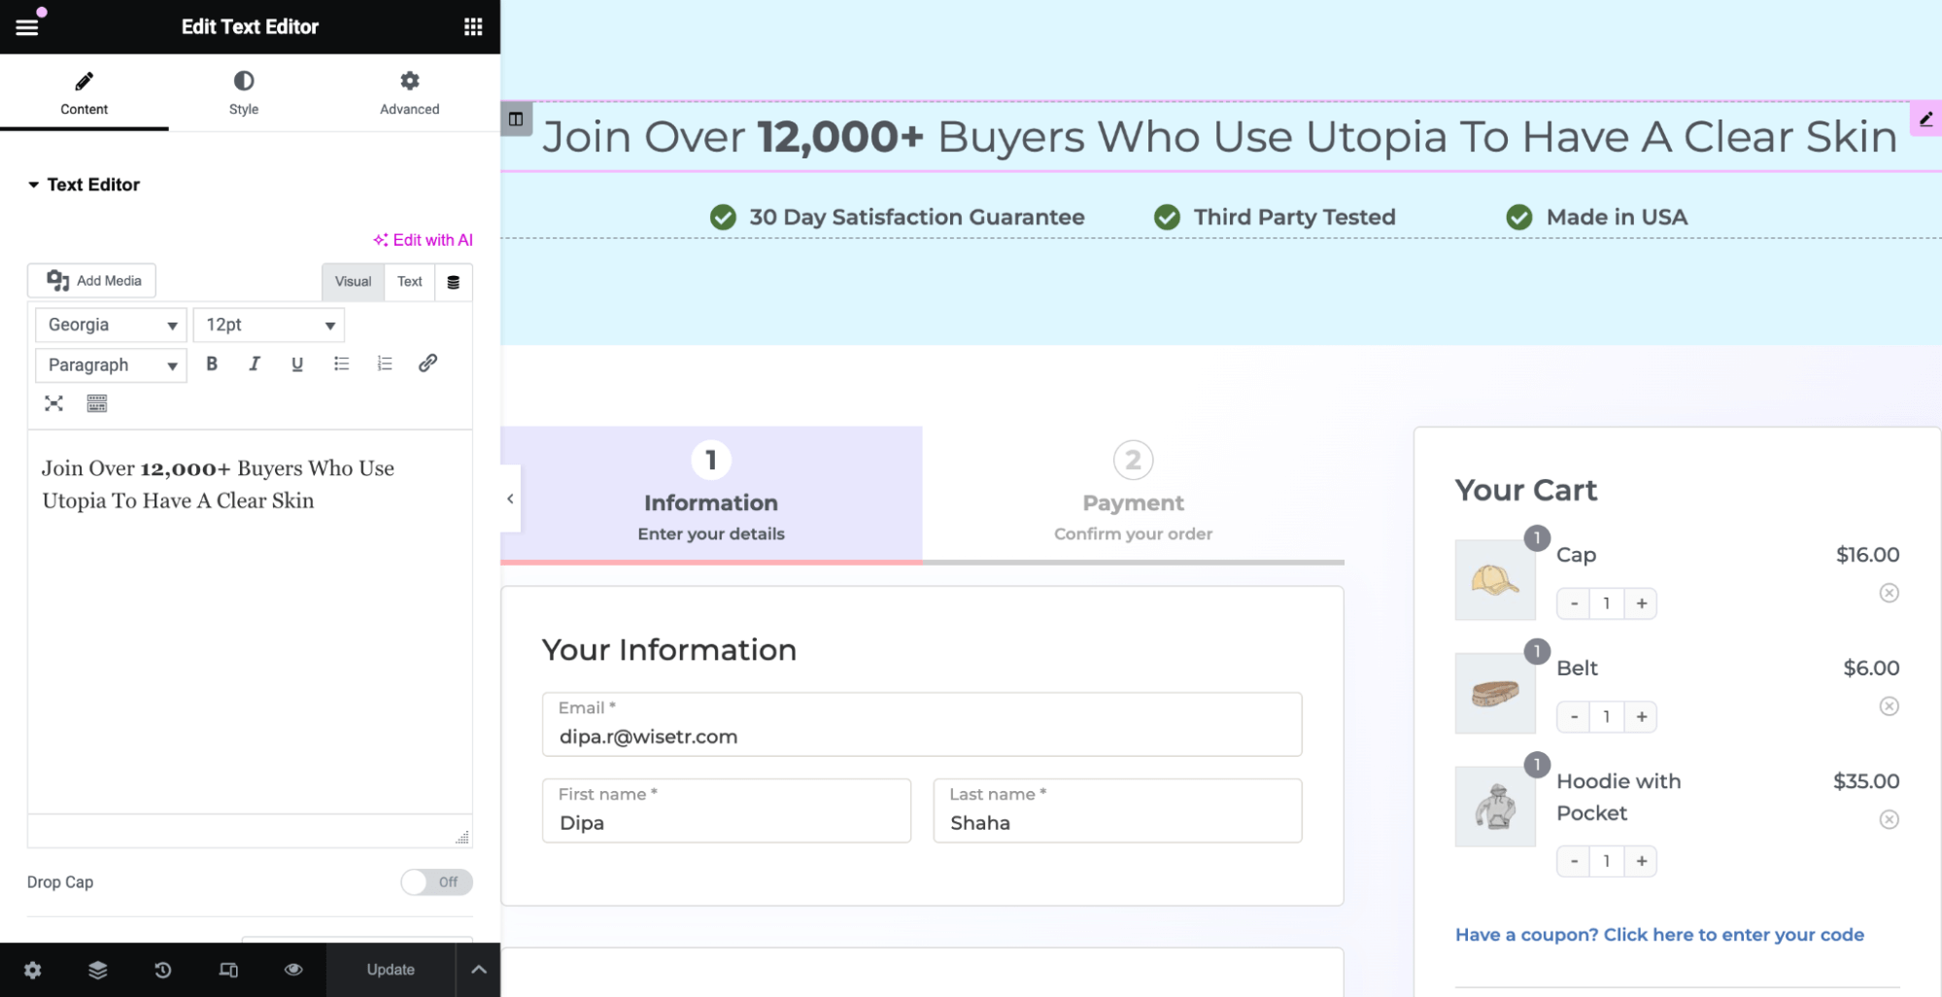Enter distraction-free fullscreen mode

(x=54, y=403)
